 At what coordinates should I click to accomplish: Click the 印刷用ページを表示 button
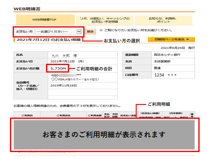pyautogui.click(x=171, y=39)
